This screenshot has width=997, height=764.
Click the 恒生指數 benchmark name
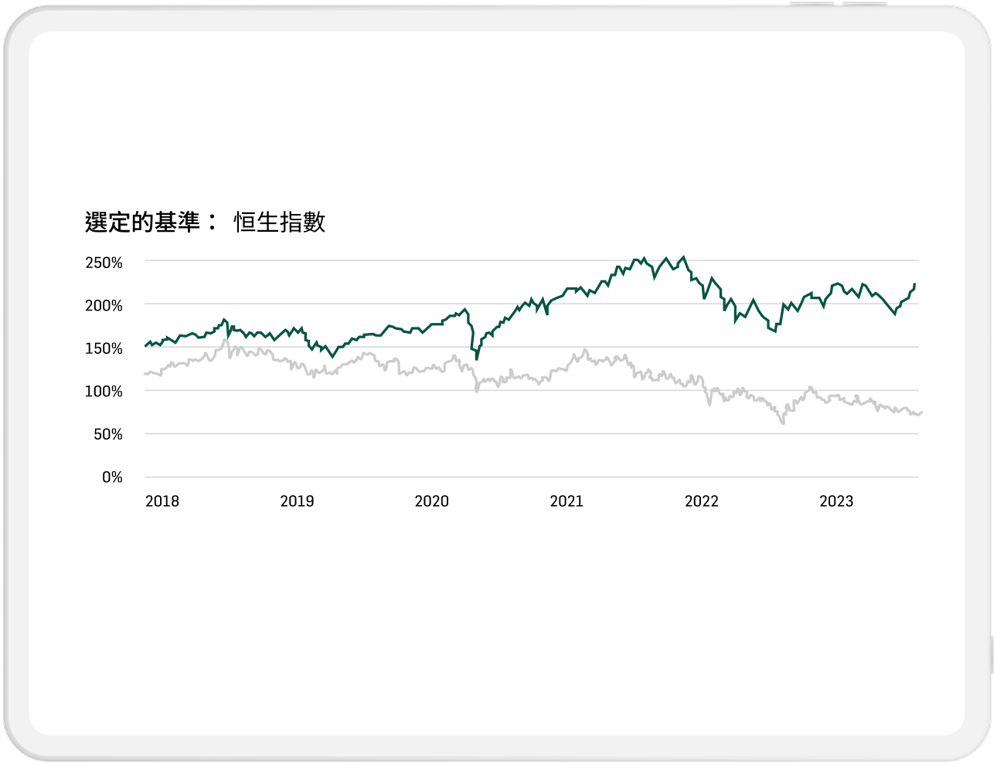(x=279, y=222)
